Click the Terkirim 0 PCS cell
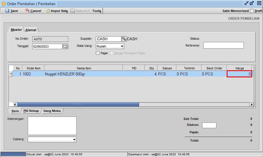Image resolution: width=263 pixels, height=157 pixels. tap(189, 74)
